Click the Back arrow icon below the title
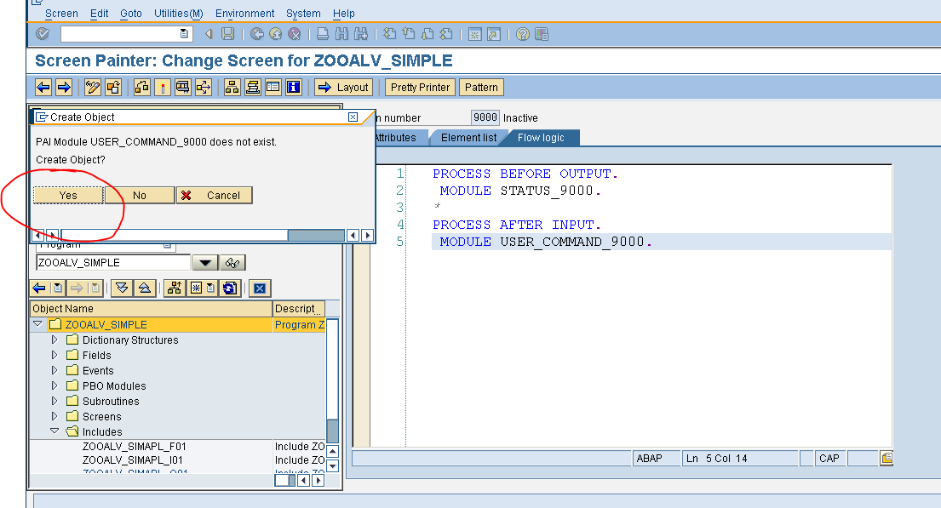This screenshot has width=941, height=508. (43, 87)
